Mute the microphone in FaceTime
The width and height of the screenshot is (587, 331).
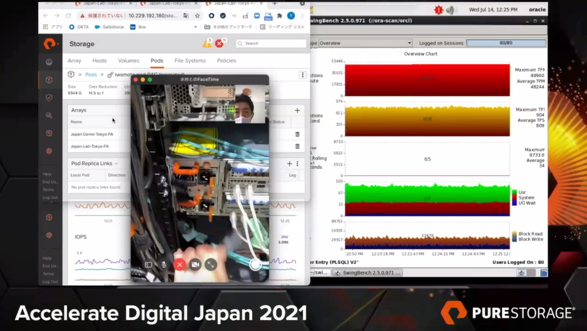(x=164, y=265)
